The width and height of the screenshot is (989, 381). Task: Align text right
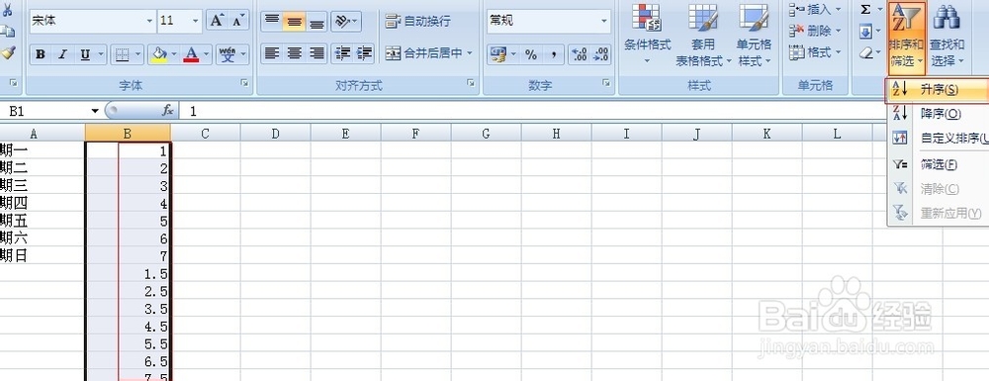316,53
